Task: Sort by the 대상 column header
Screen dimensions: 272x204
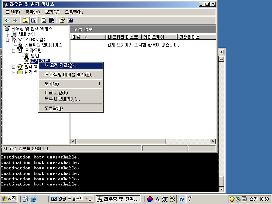Action: [88, 37]
